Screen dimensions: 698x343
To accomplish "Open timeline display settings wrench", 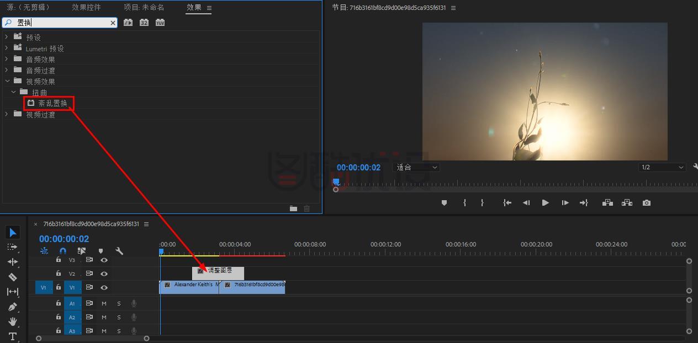I will pyautogui.click(x=119, y=251).
